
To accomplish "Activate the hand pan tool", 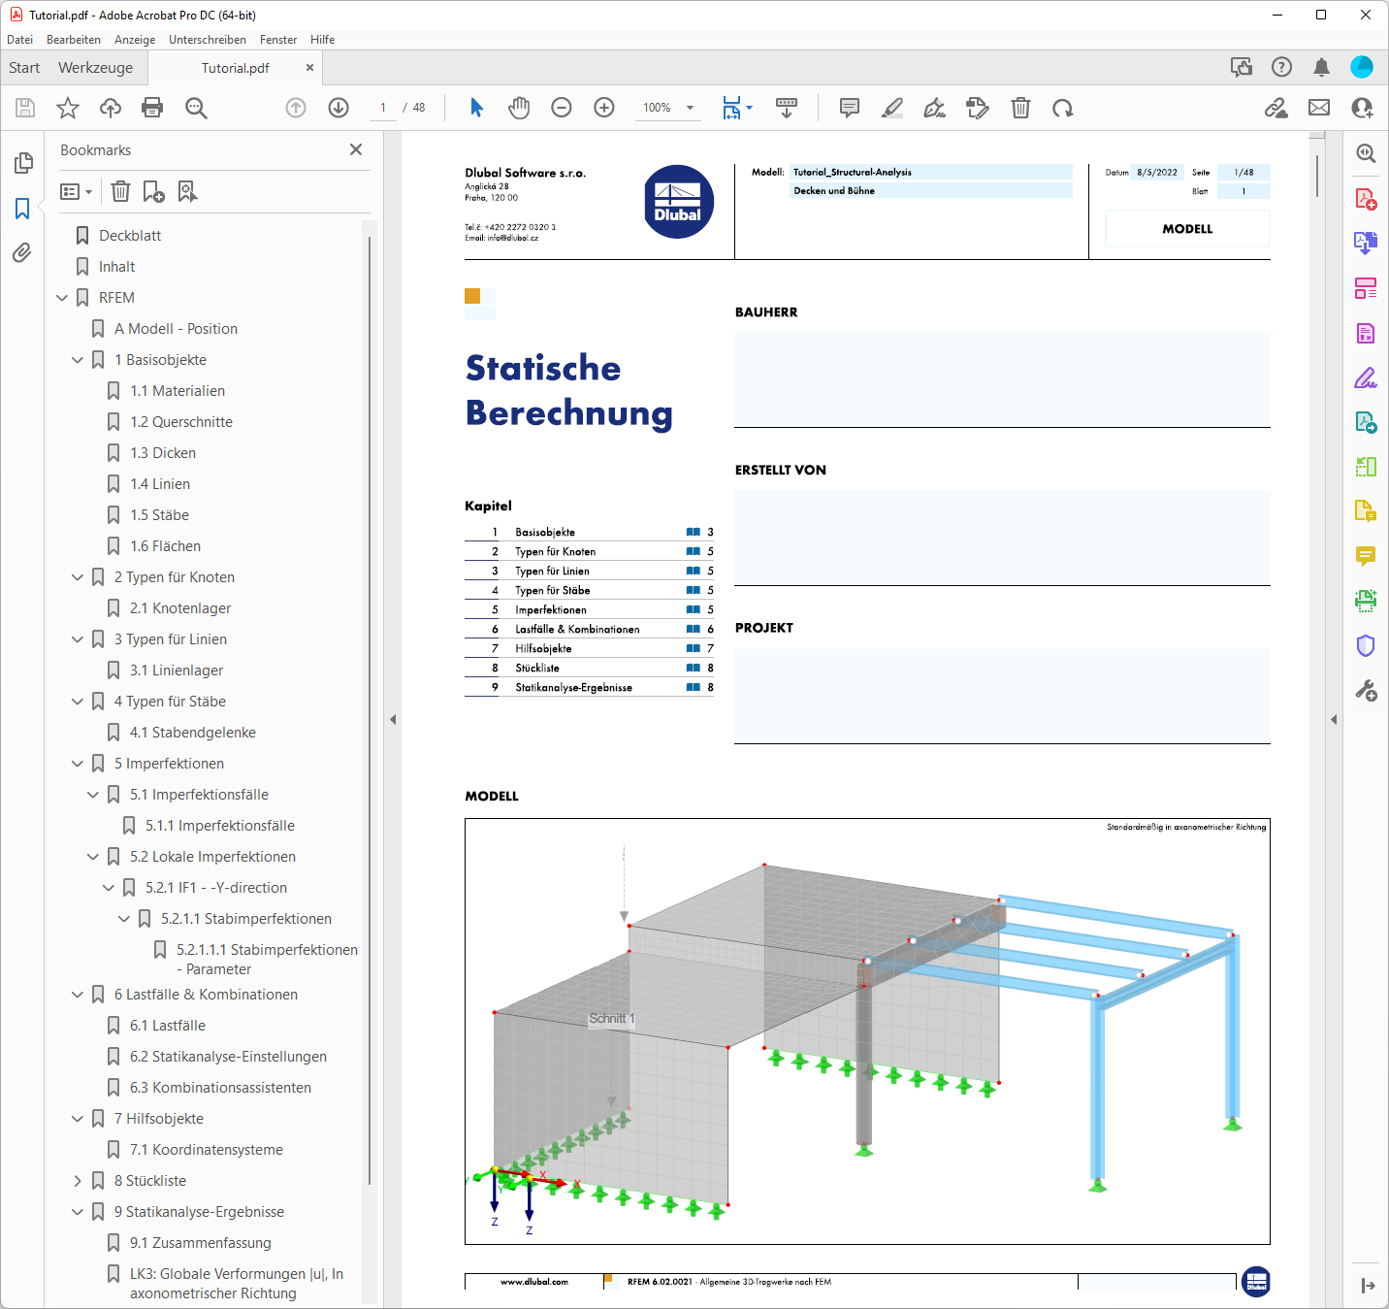I will pyautogui.click(x=519, y=108).
